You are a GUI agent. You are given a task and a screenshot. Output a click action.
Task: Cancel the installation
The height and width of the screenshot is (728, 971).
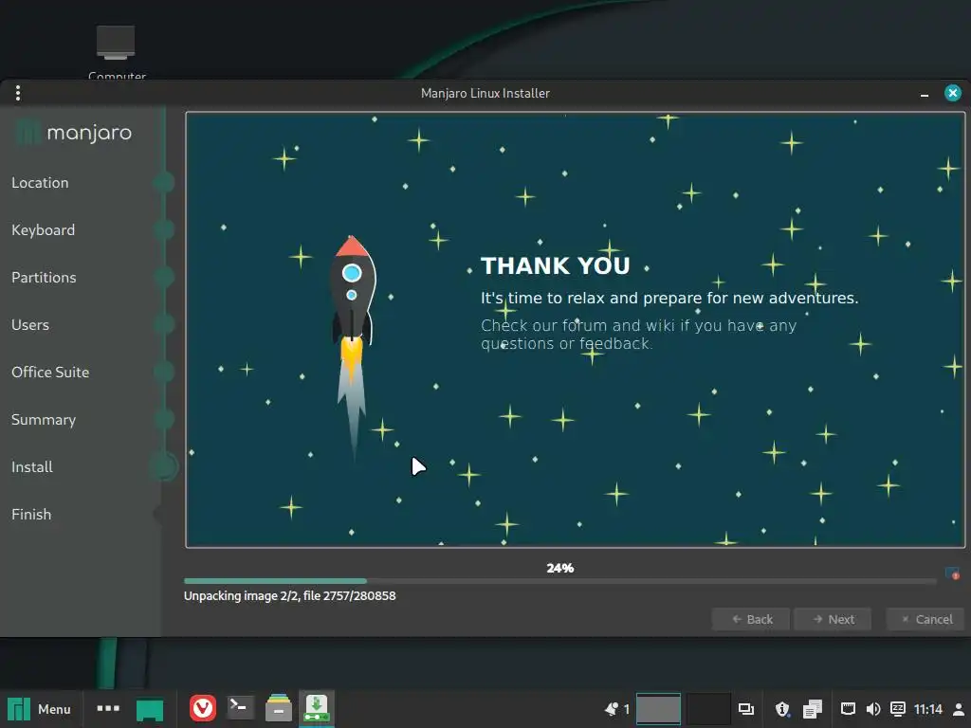click(x=925, y=619)
